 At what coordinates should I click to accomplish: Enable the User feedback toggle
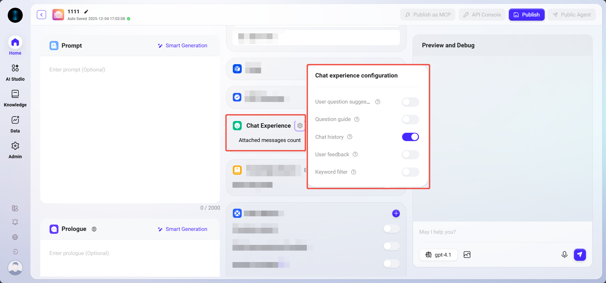[410, 155]
